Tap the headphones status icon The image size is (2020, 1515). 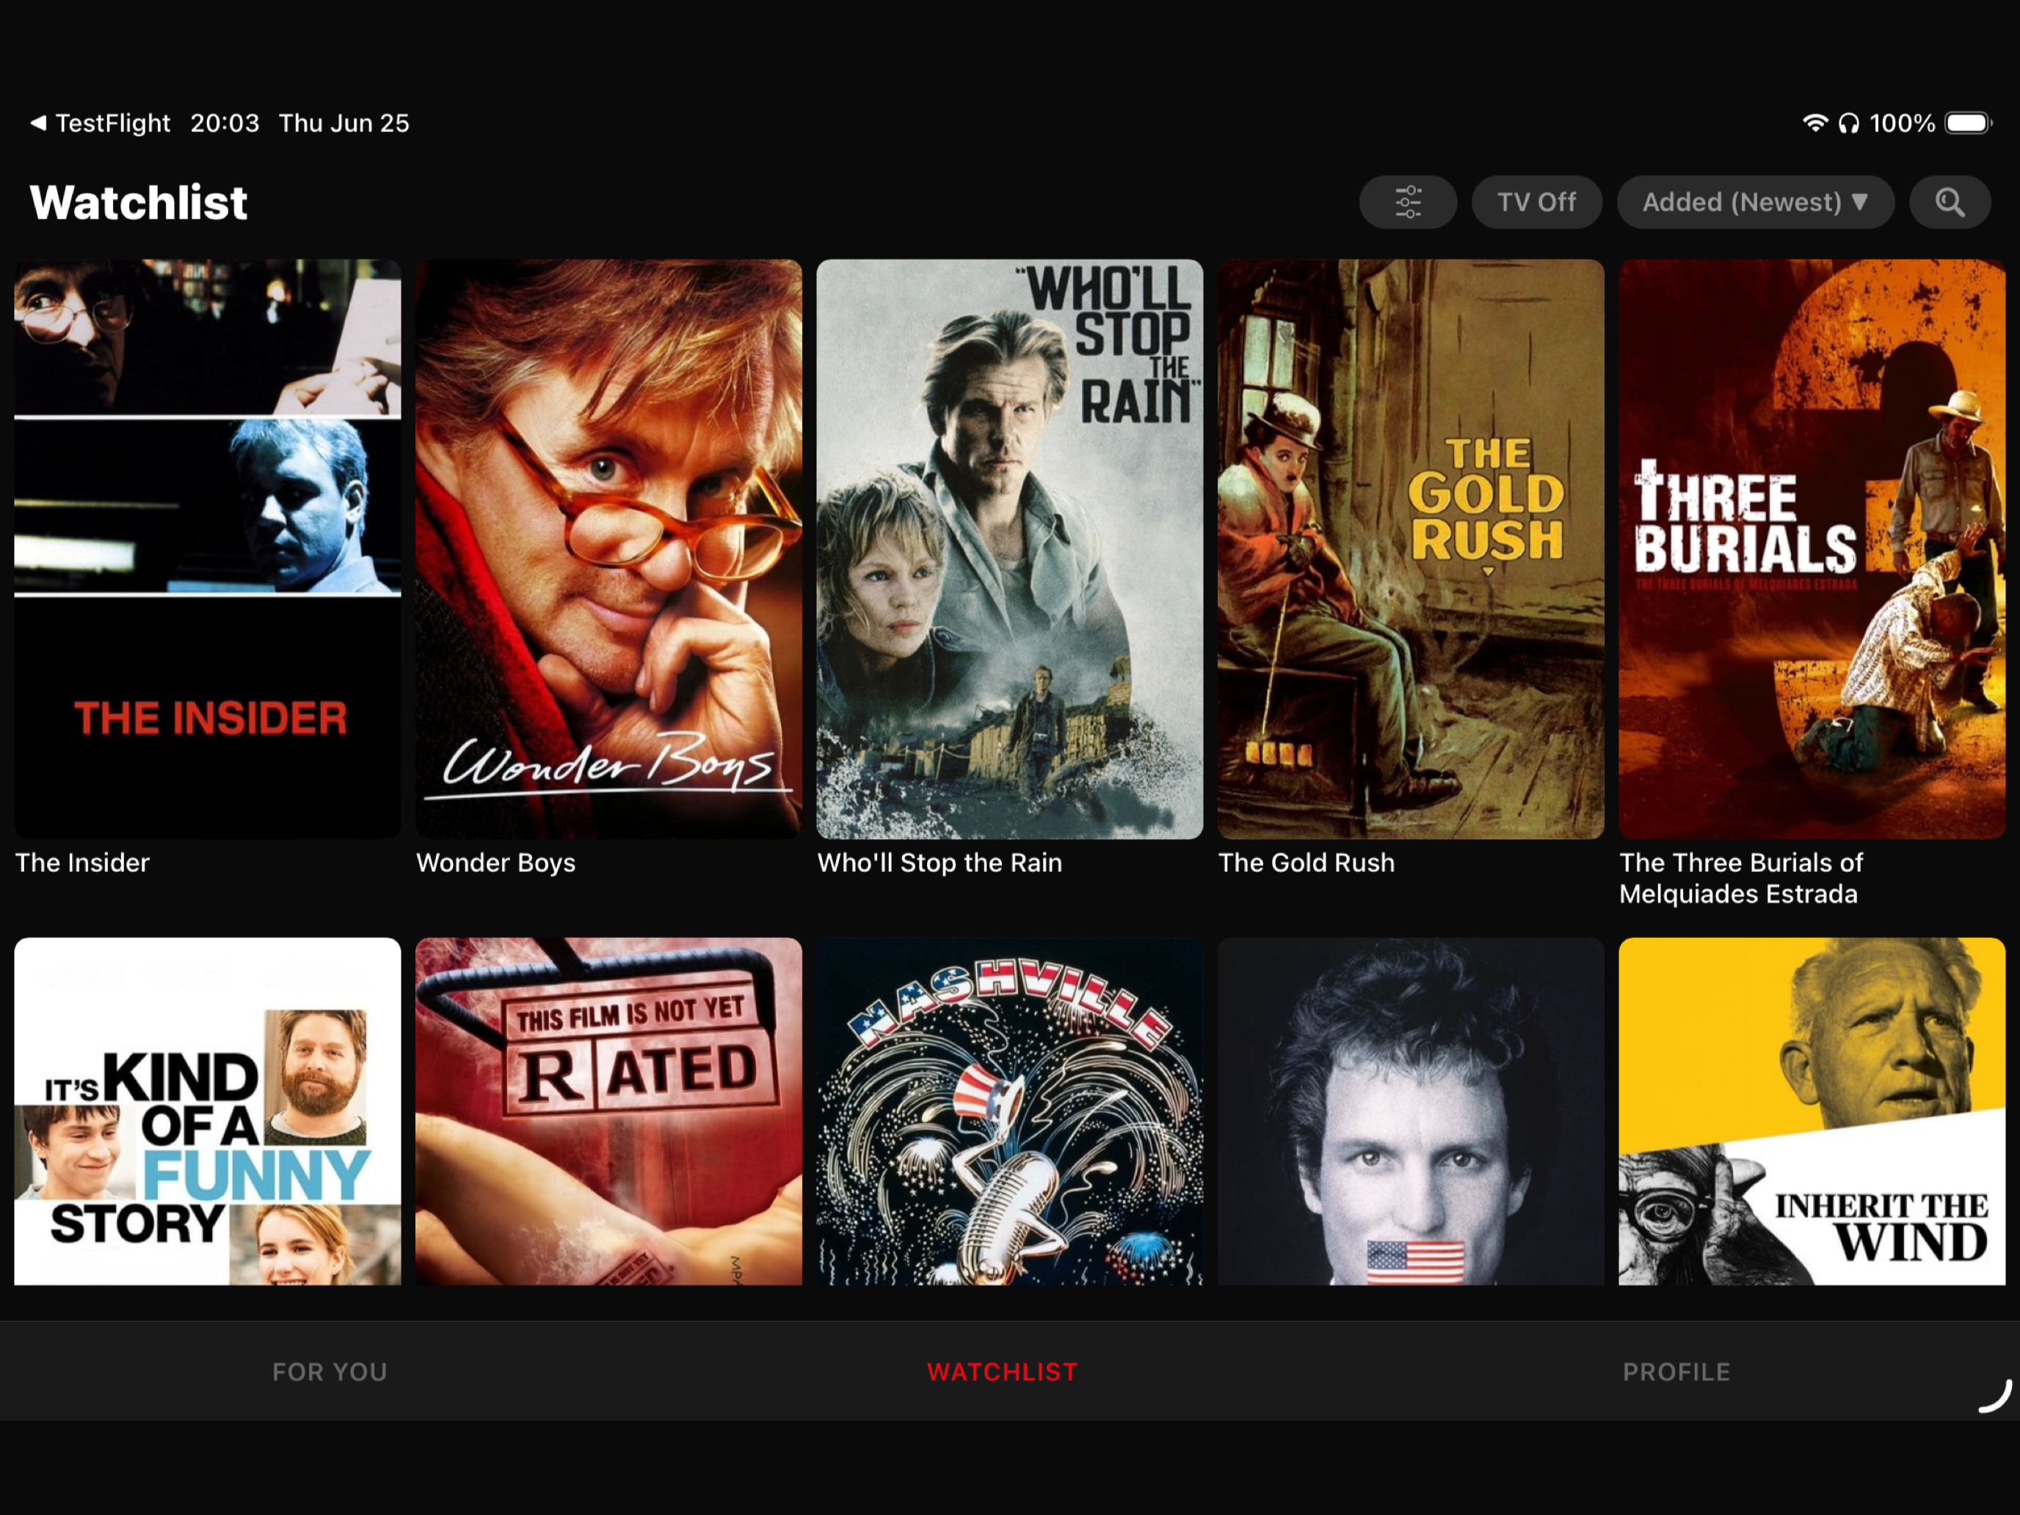click(x=1848, y=123)
